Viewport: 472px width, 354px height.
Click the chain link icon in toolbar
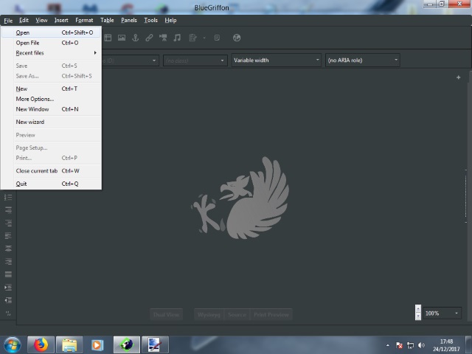[149, 38]
